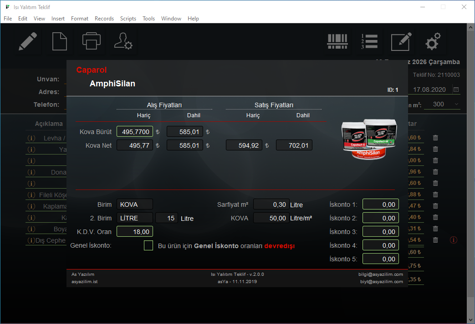Open the Insert menu

(x=58, y=19)
